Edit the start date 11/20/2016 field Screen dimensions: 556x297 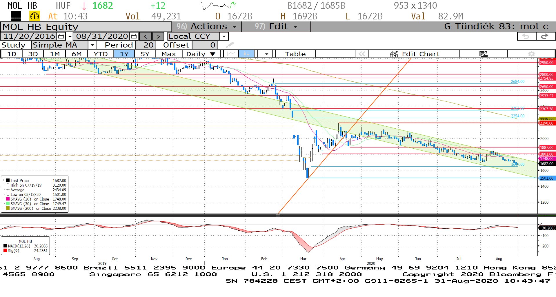click(x=29, y=37)
